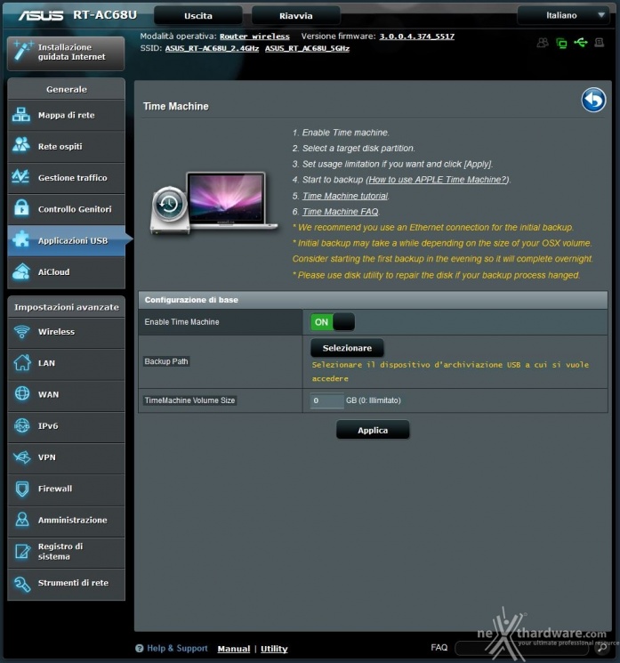Screen dimensions: 620x663
Task: Open the Italiano language dropdown
Action: (x=562, y=15)
